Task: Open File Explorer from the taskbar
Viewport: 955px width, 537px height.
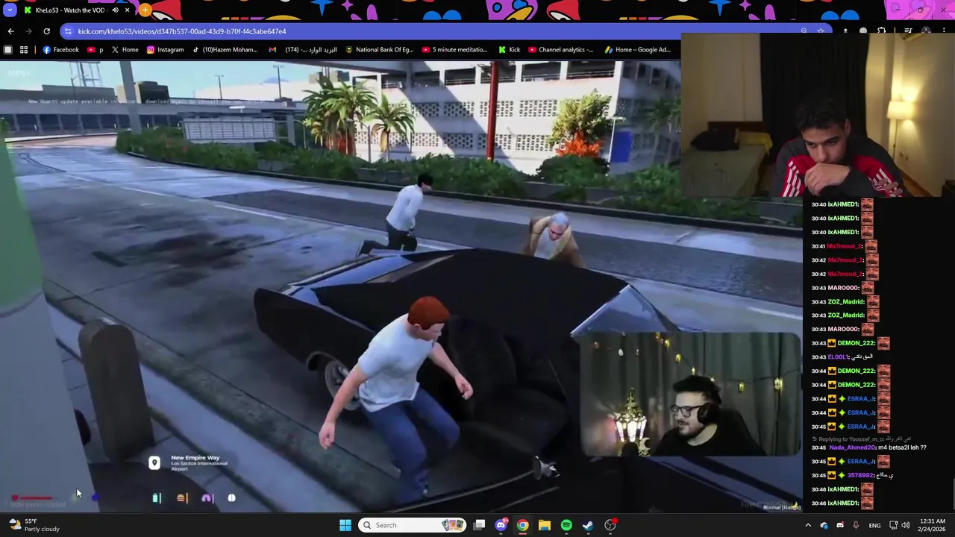Action: [545, 525]
